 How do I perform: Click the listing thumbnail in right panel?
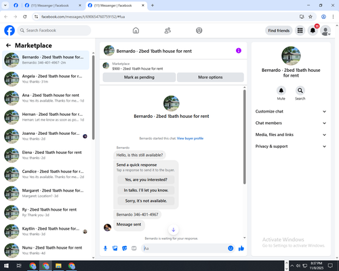tap(291, 56)
